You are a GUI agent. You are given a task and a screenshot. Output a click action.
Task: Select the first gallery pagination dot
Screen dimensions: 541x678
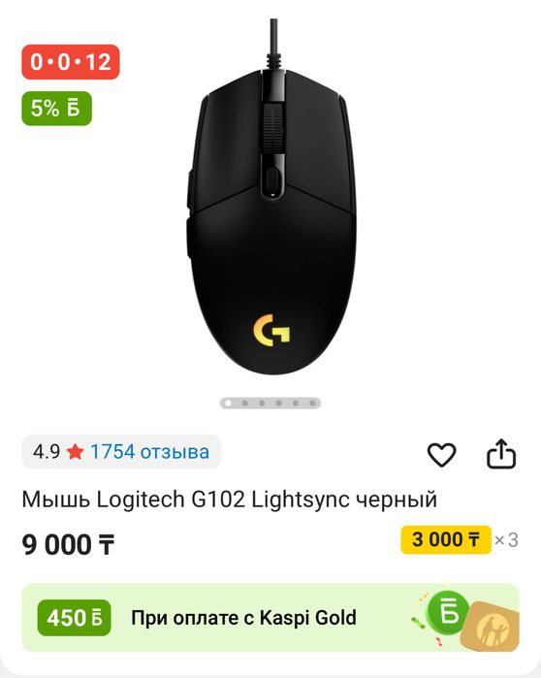coord(228,404)
